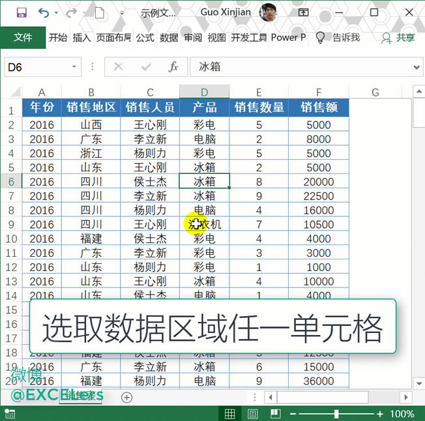Click 浙江 in row 4
Image resolution: width=425 pixels, height=421 pixels.
coord(91,153)
